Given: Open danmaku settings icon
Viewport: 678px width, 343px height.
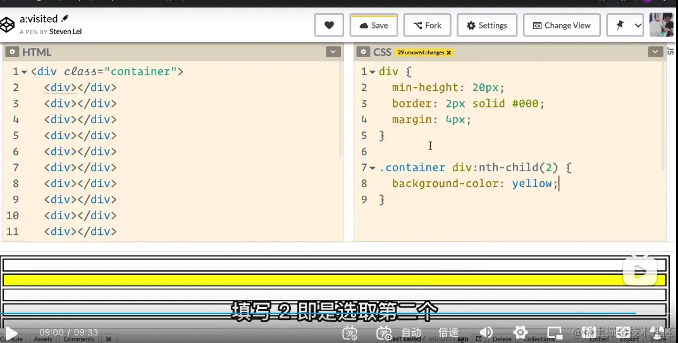Looking at the screenshot, I should (383, 333).
